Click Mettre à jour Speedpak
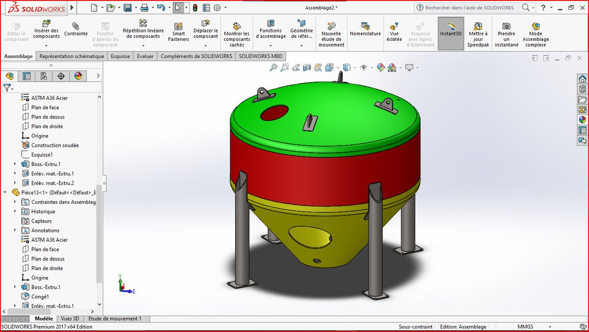 coord(478,34)
